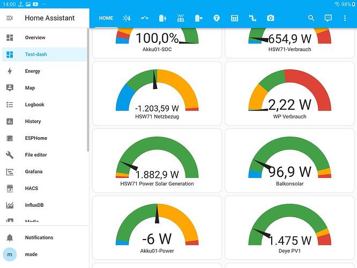Open the three-dot overflow menu
Screen dimensions: 357x268
[345, 18]
